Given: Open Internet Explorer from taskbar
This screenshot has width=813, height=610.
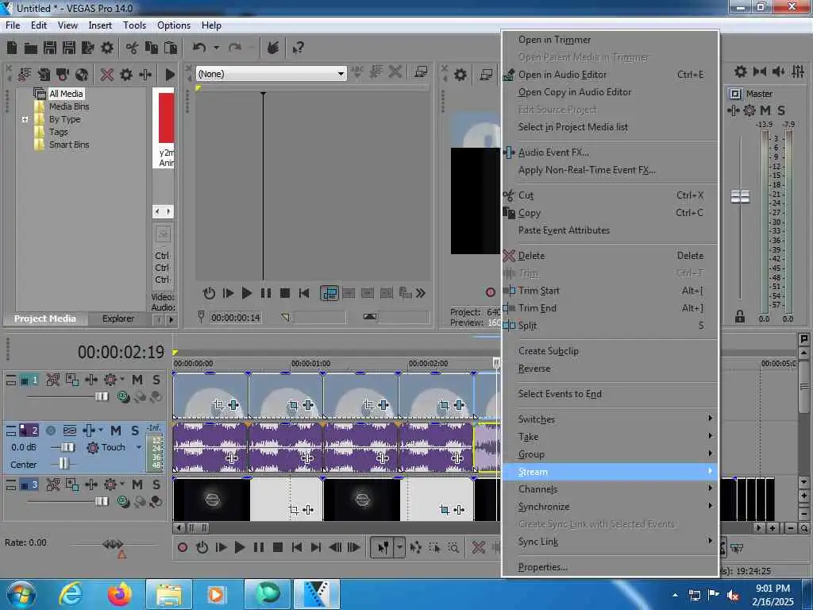Looking at the screenshot, I should point(70,594).
